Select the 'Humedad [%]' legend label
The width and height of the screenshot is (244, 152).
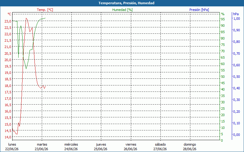click(123, 10)
